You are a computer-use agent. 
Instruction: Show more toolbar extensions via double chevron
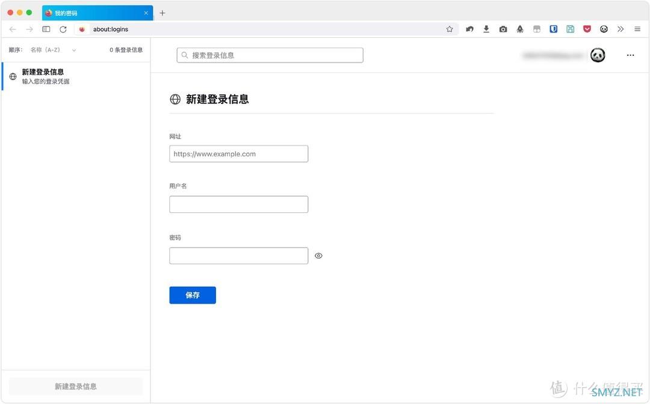(621, 29)
